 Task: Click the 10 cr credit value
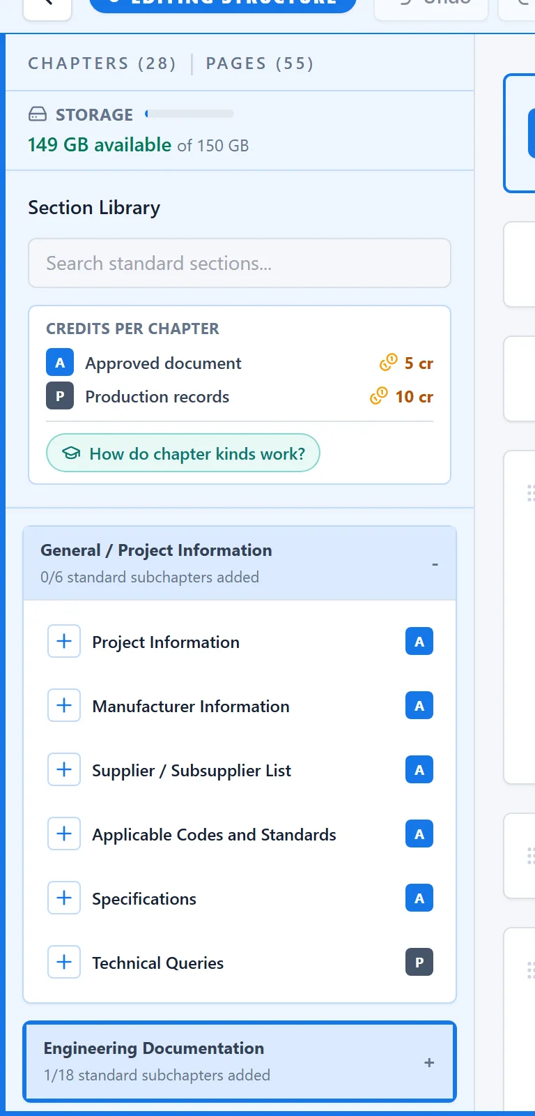414,397
